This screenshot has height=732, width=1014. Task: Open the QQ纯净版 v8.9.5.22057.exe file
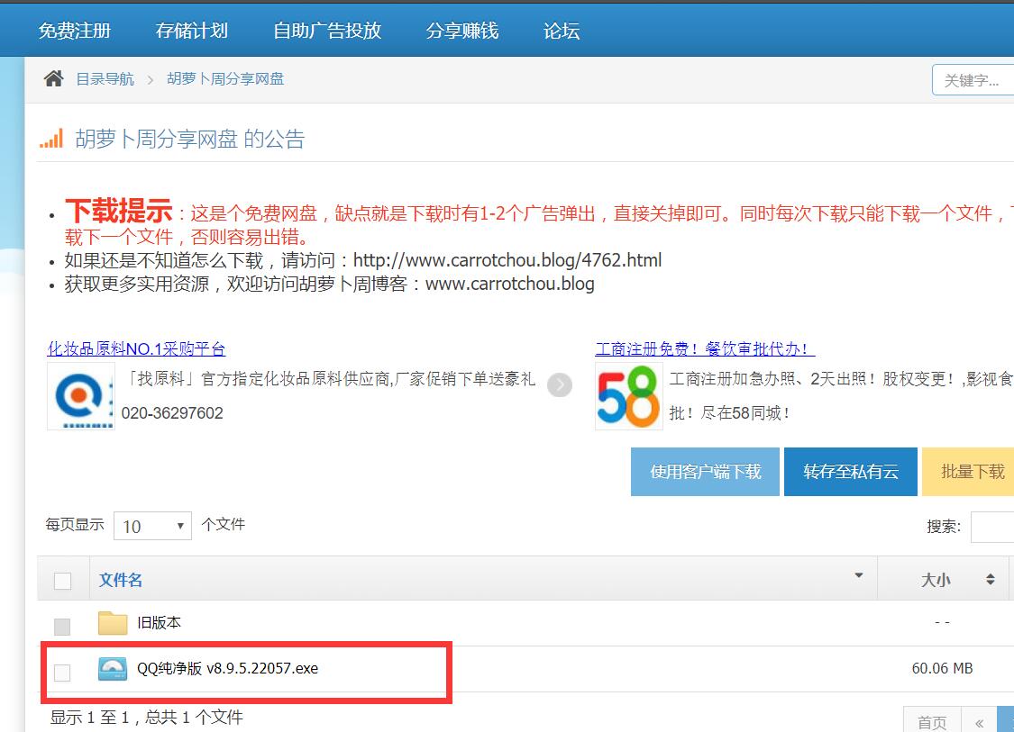coord(228,669)
